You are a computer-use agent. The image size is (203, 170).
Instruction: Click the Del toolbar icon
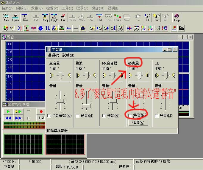(100, 18)
